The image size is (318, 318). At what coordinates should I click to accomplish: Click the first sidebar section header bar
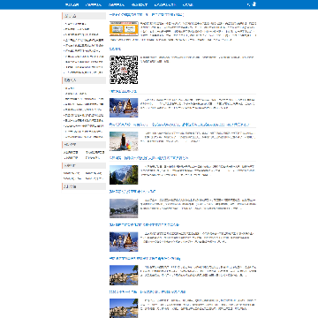[x=84, y=16]
